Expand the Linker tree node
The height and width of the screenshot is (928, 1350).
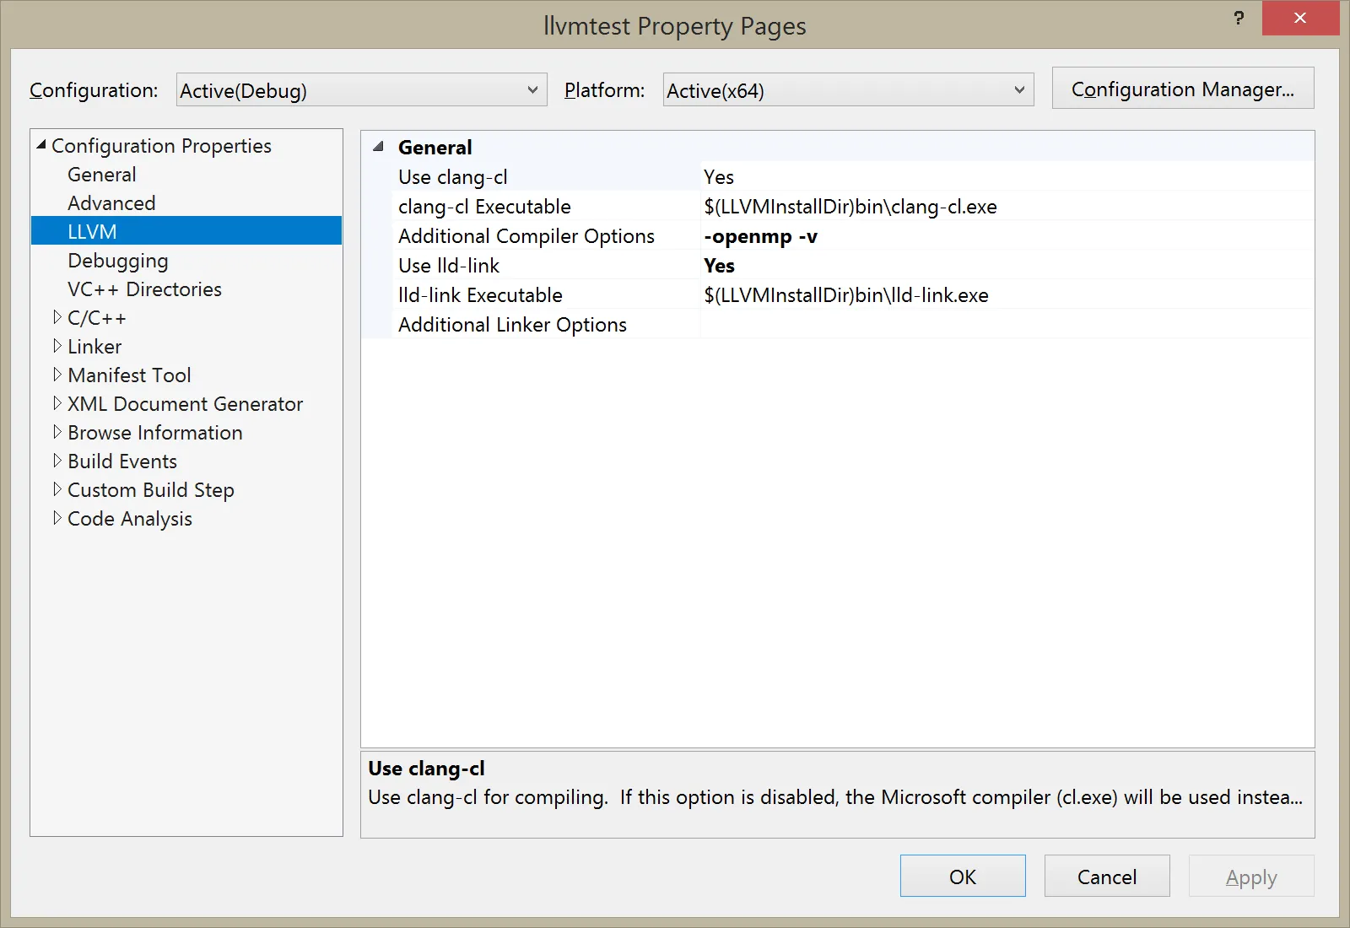(x=57, y=346)
